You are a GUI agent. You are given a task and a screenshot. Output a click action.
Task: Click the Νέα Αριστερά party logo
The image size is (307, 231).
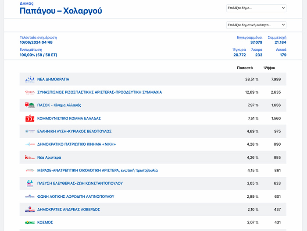pos(29,157)
